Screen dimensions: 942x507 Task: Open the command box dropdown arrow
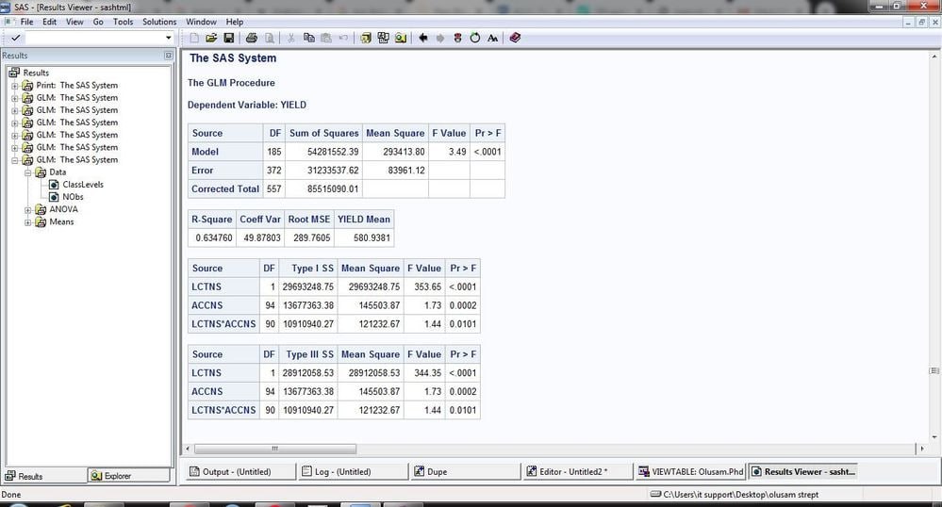tap(168, 38)
